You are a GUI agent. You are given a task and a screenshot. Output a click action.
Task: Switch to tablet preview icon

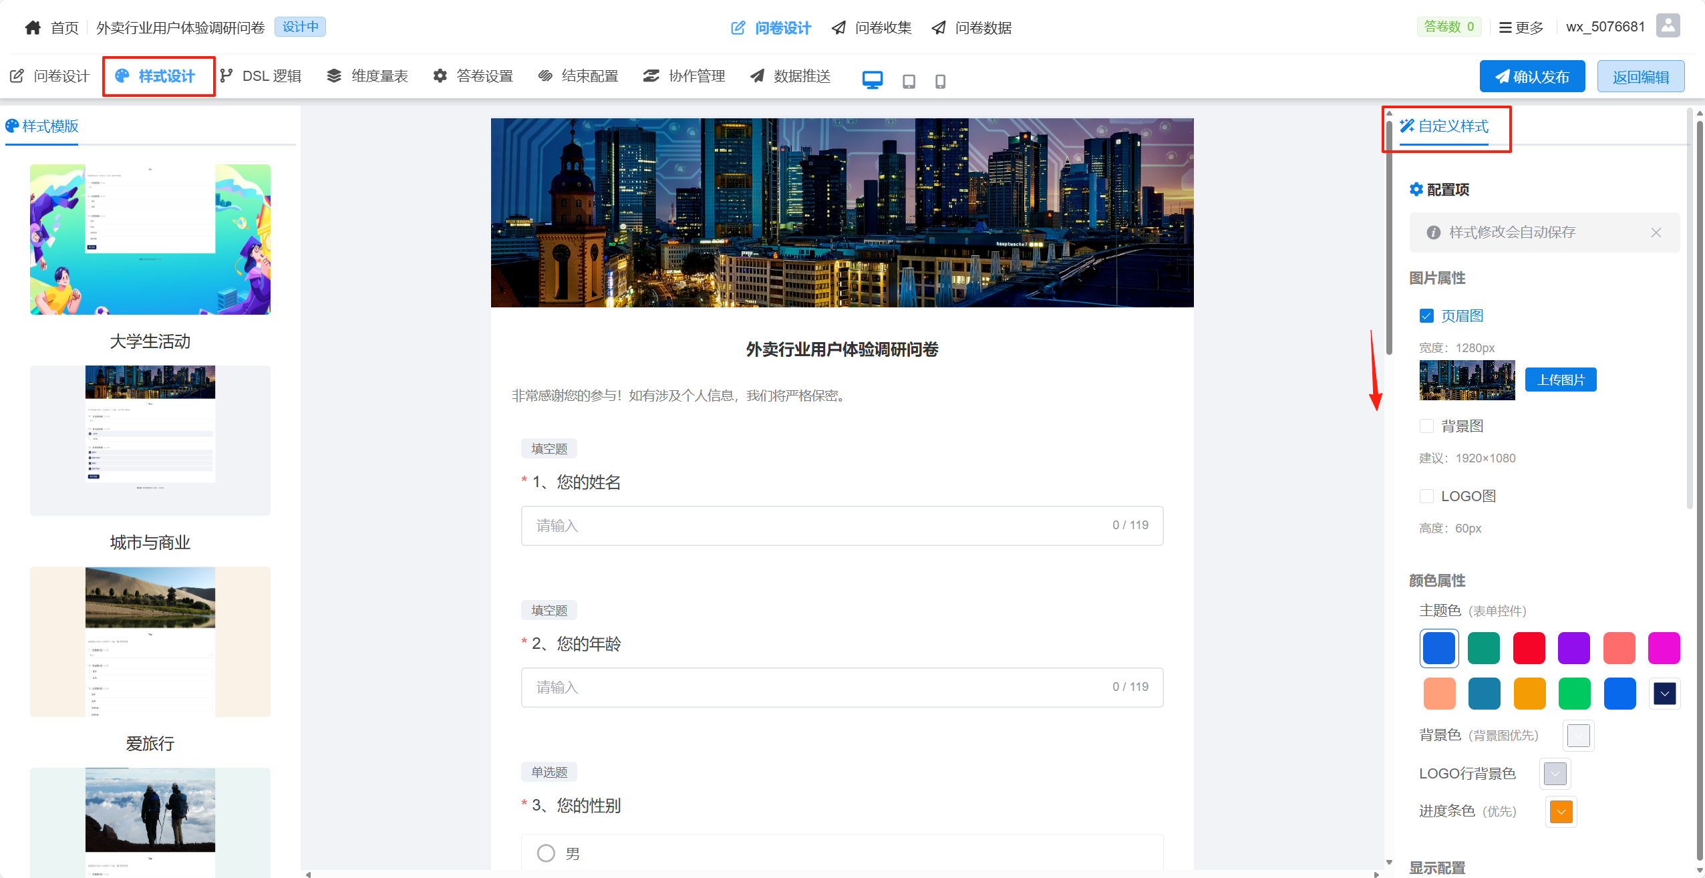tap(909, 82)
